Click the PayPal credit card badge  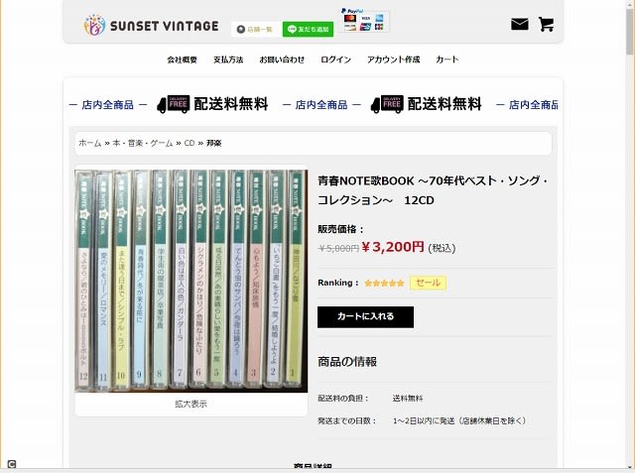(x=364, y=20)
